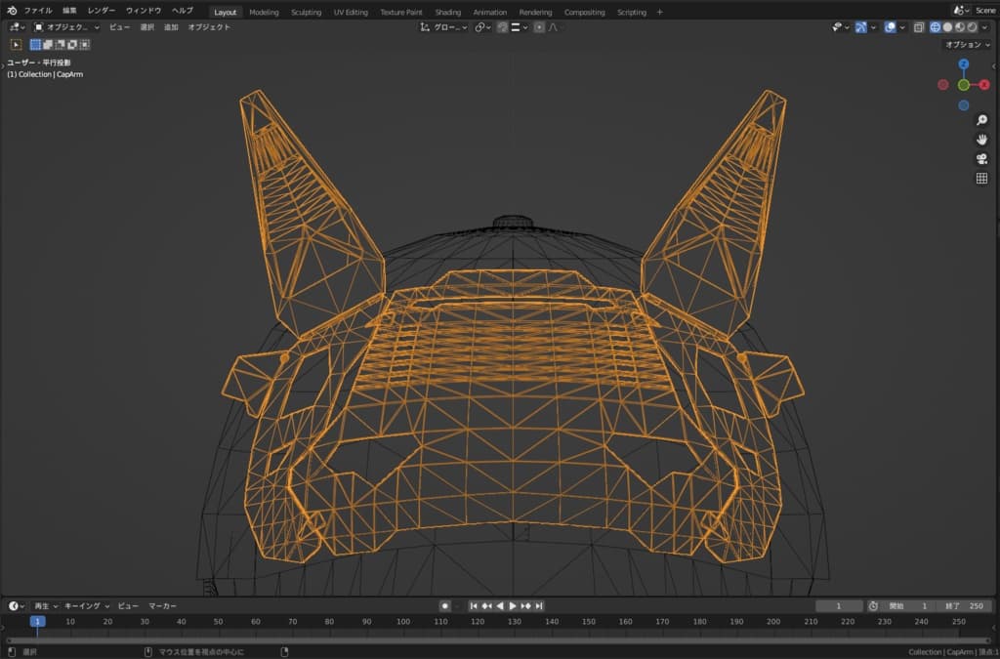Select the pan hand icon

click(x=981, y=140)
